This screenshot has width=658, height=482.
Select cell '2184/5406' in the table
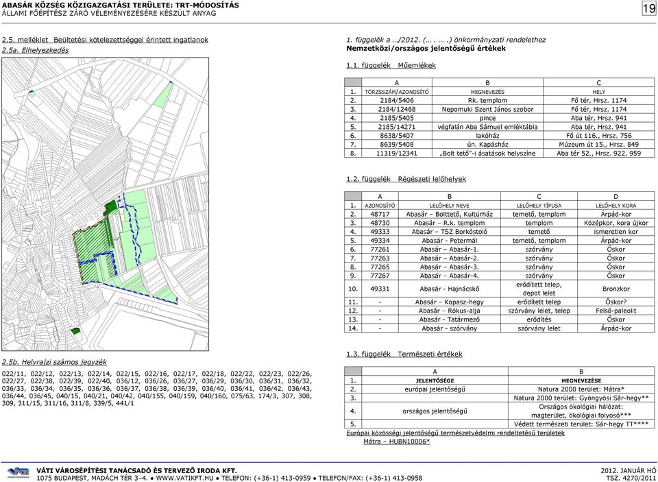tap(397, 100)
